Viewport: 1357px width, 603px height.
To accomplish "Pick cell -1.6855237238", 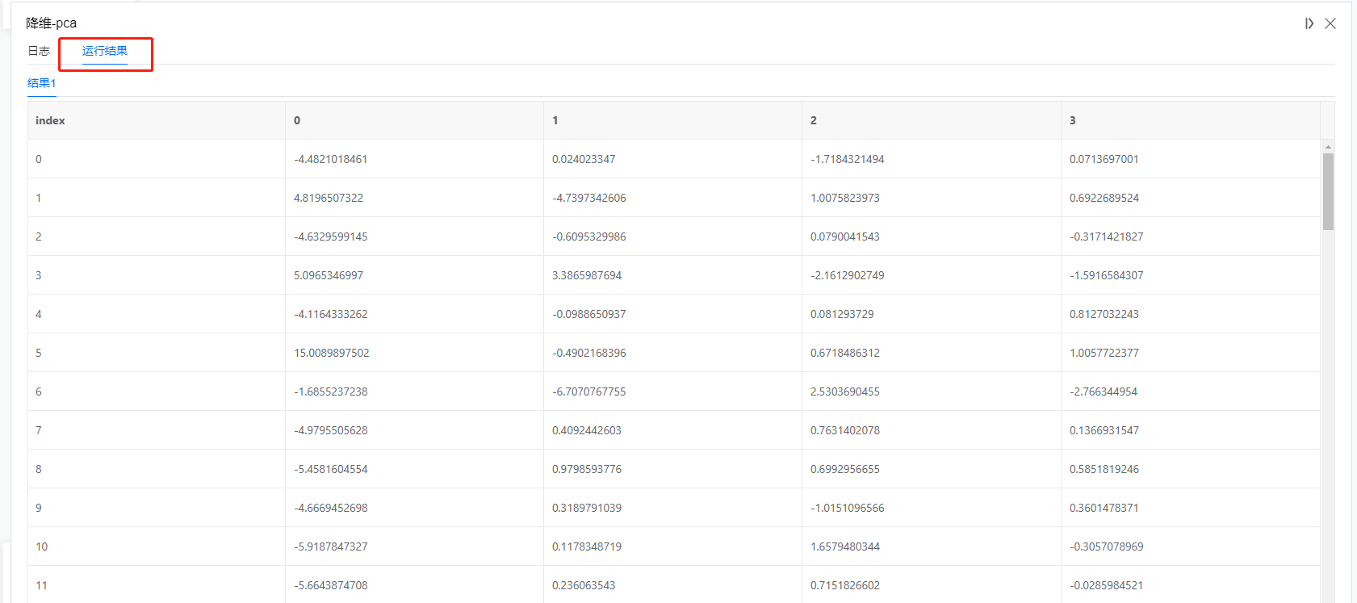I will (x=331, y=392).
